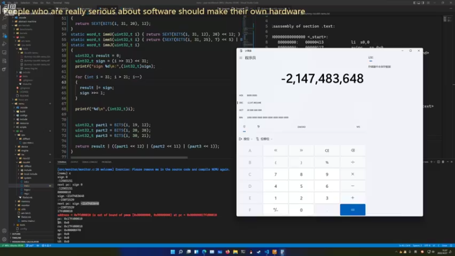Switch to the TERMINAL panel tab
The height and width of the screenshot is (256, 455).
pyautogui.click(x=62, y=162)
